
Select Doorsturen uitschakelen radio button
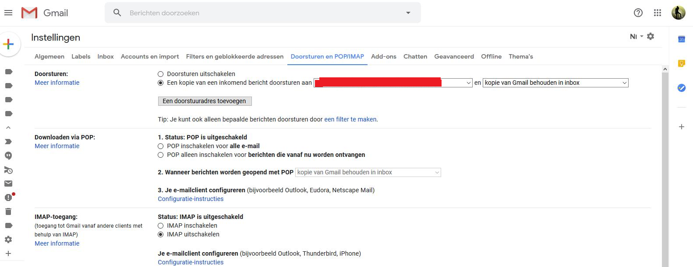pos(160,74)
